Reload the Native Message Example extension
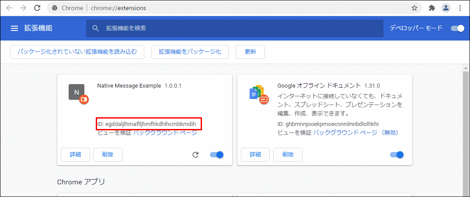 [195, 155]
